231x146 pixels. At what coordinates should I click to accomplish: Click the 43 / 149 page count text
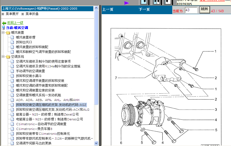[217, 11]
